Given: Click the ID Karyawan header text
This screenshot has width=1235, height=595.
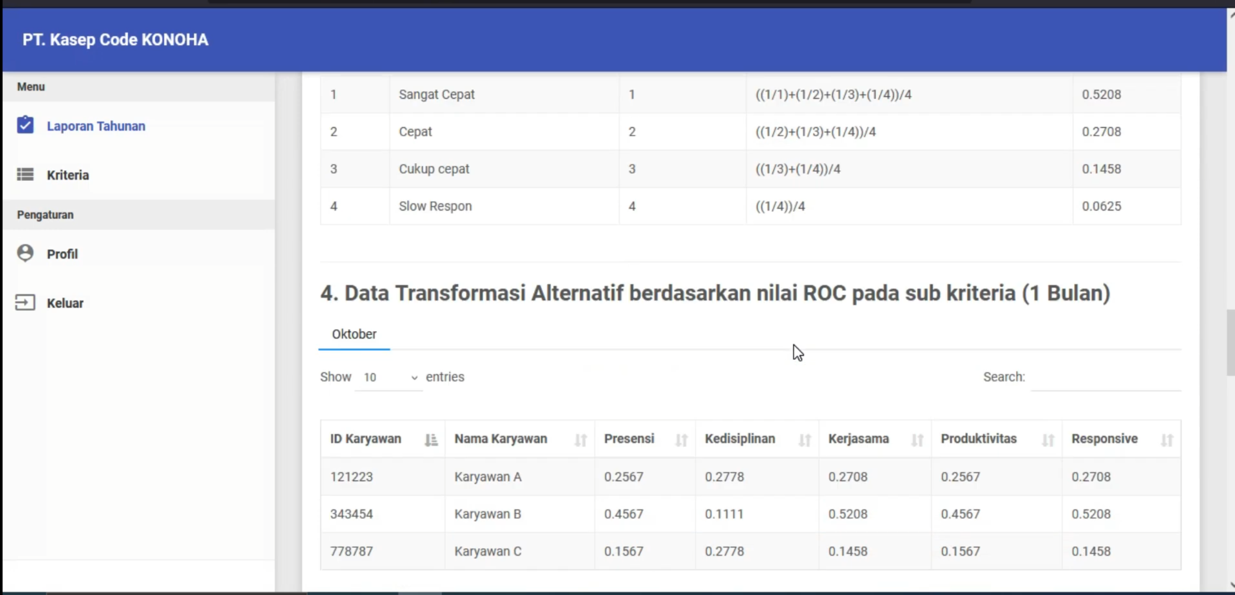Looking at the screenshot, I should coord(366,439).
